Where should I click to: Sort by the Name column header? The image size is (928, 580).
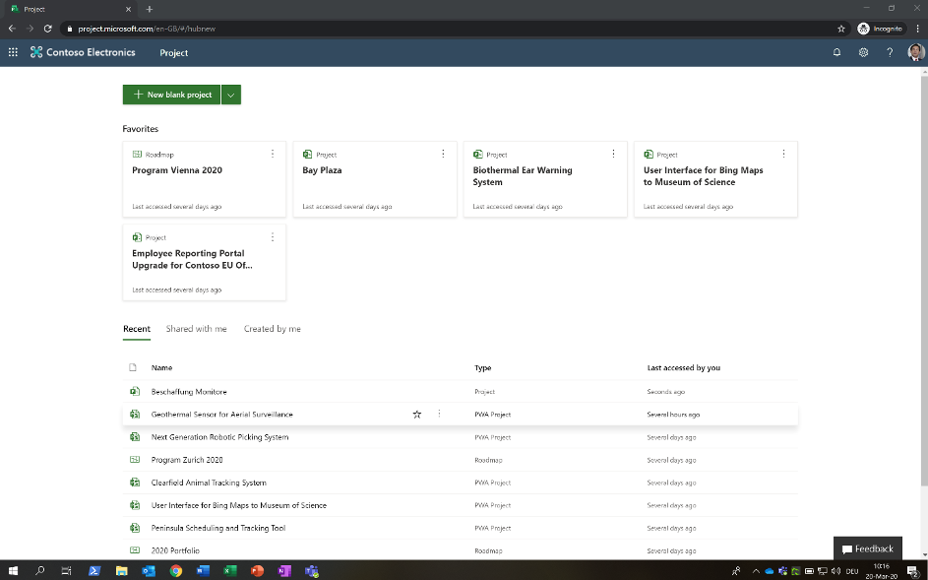tap(161, 368)
